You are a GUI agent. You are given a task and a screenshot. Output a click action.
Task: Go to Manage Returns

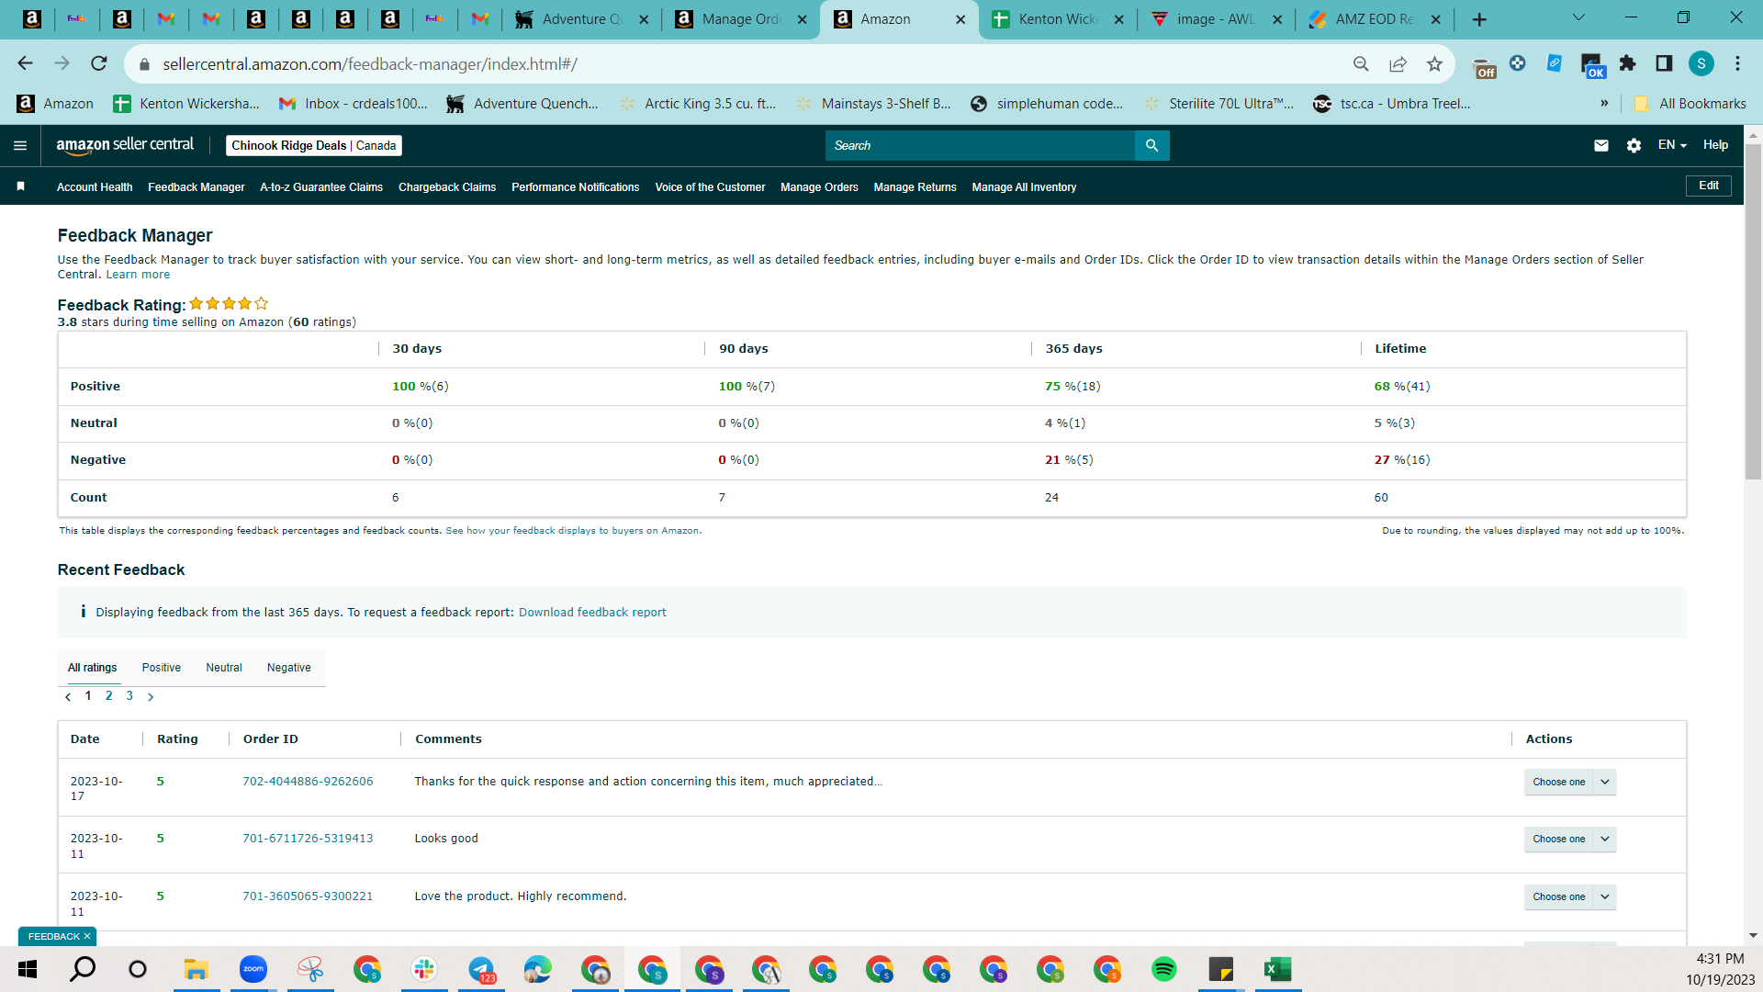(915, 187)
